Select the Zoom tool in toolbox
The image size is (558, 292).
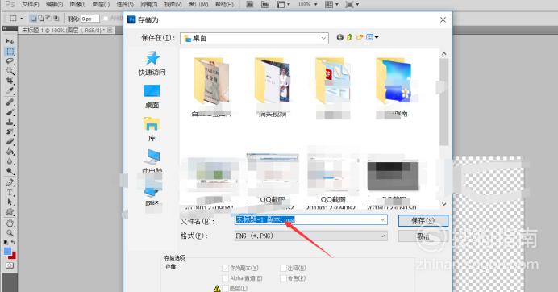tap(10, 233)
